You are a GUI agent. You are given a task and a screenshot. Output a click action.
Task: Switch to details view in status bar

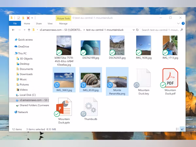pos(177,129)
